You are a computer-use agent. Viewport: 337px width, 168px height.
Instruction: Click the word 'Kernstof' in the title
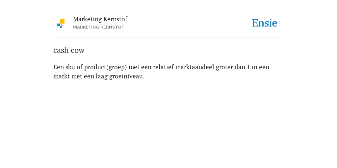tap(115, 19)
